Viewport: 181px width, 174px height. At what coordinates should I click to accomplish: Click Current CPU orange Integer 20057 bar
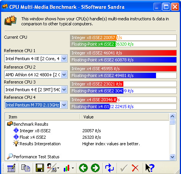123,38
